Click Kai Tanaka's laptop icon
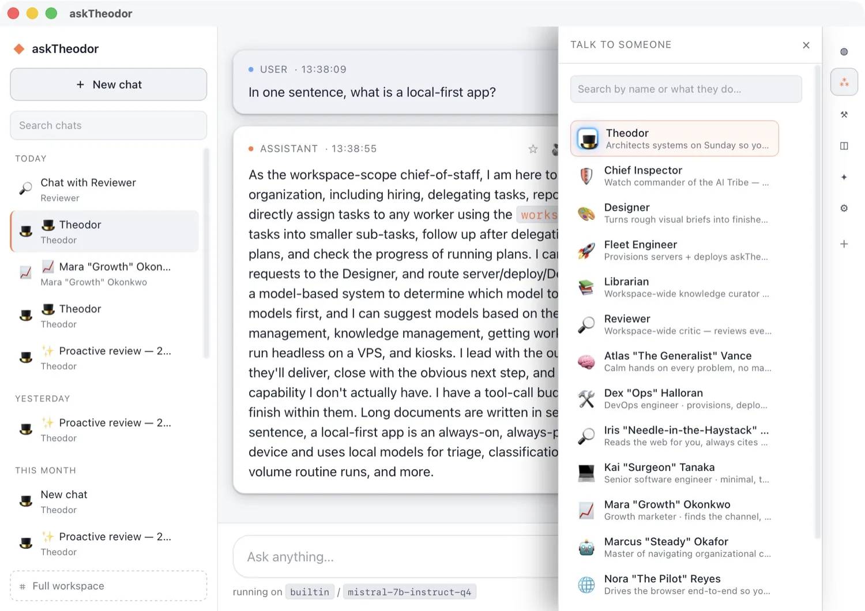This screenshot has height=611, width=865. 586,473
